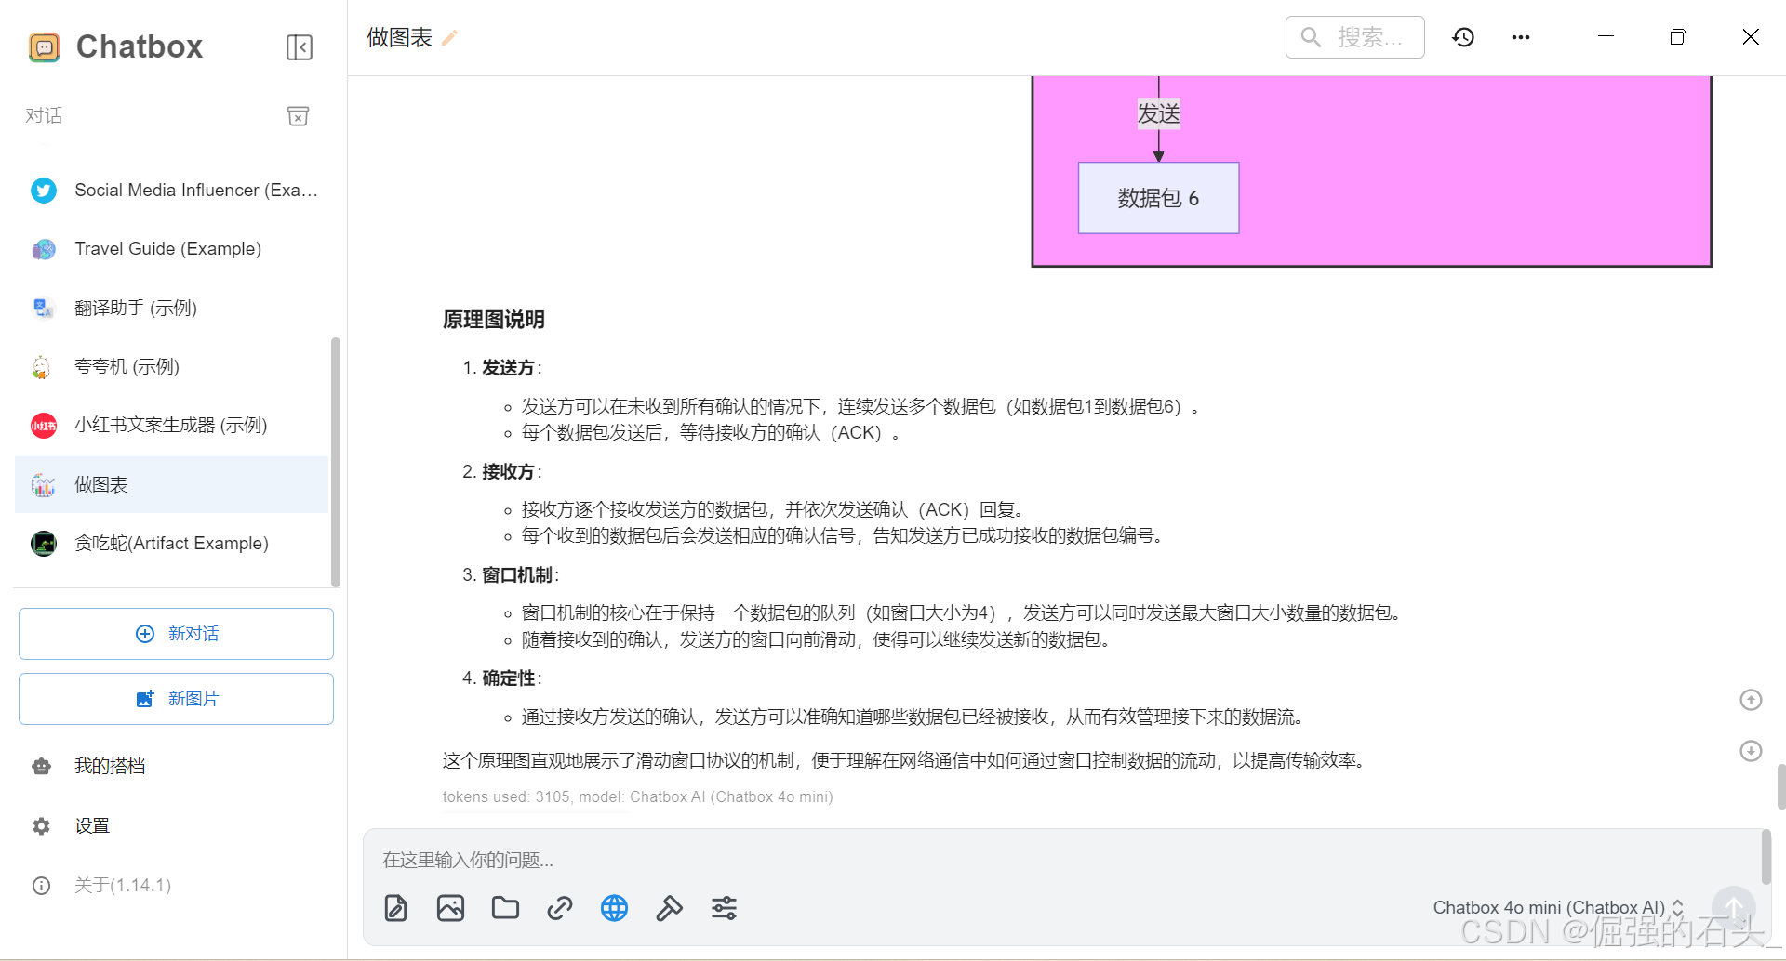
Task: Attach a link with the chain icon
Action: click(560, 908)
